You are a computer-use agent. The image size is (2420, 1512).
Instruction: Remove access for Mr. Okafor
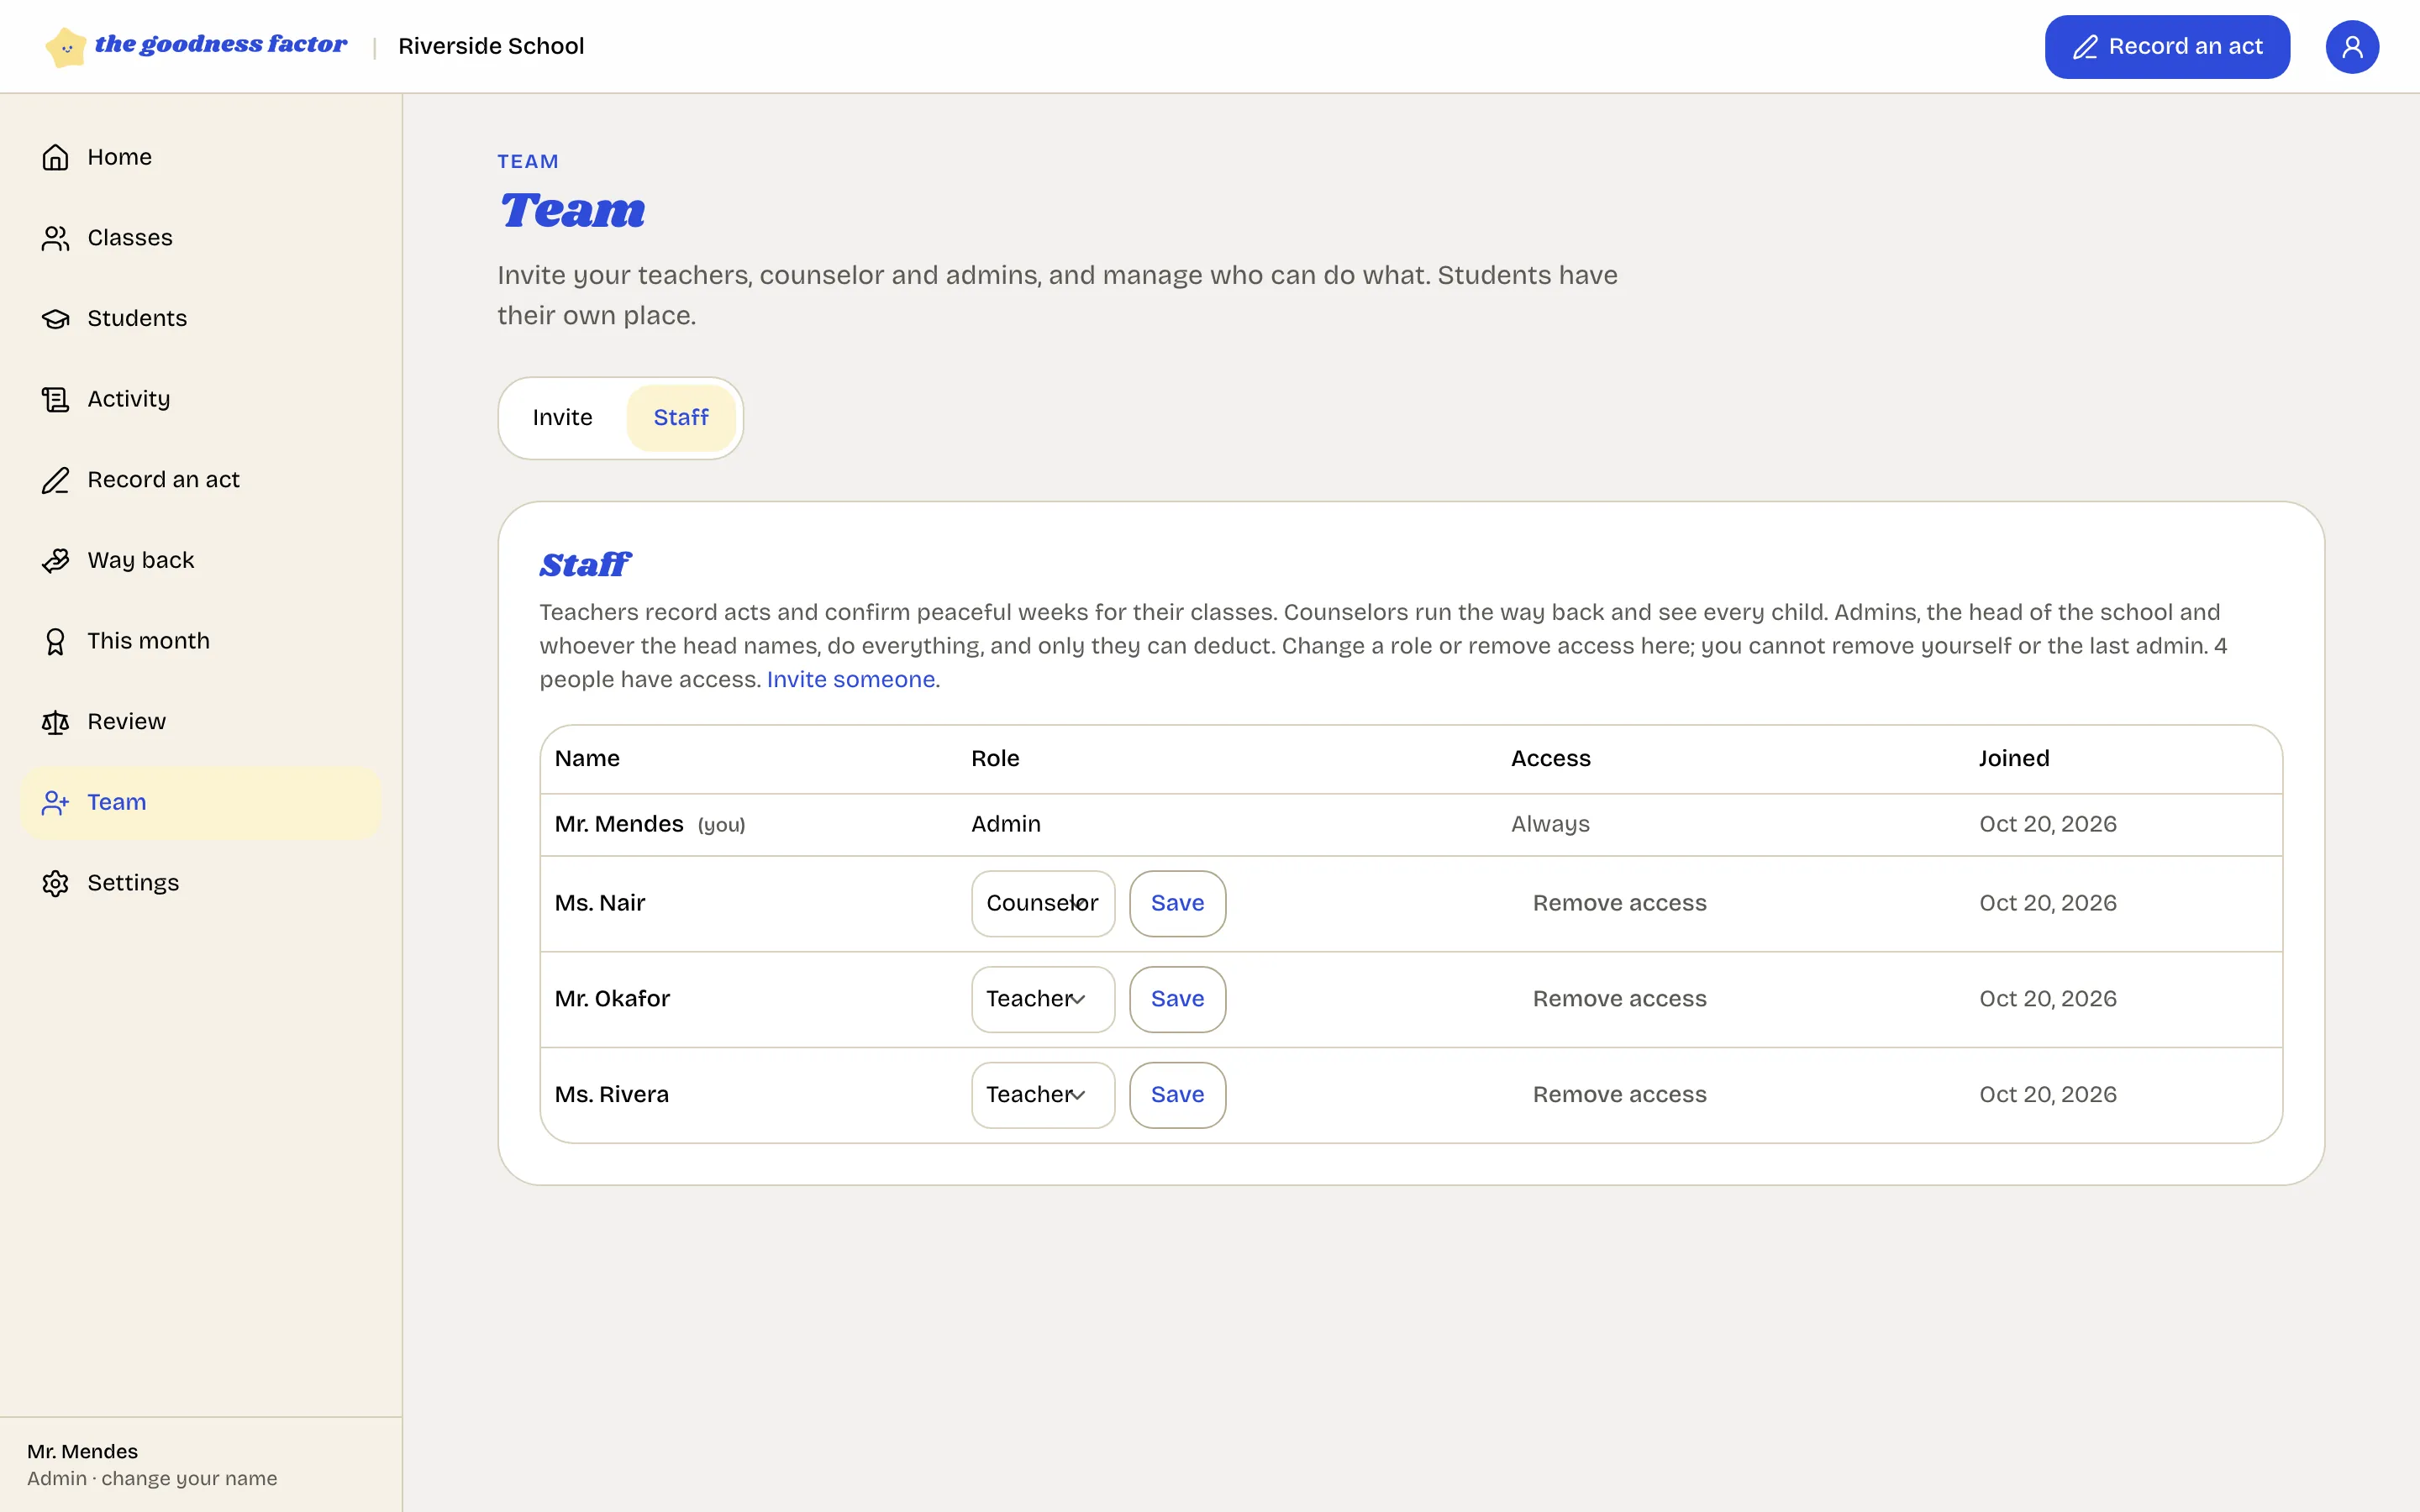click(x=1619, y=999)
